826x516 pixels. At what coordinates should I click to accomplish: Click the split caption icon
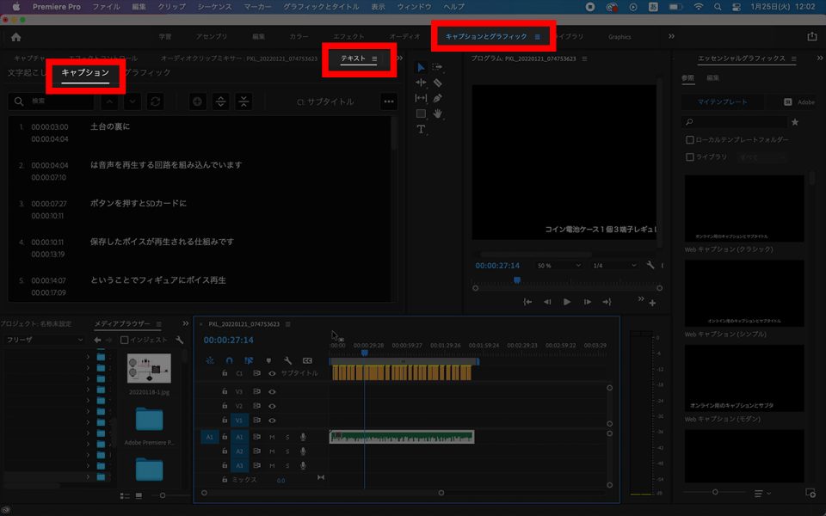[221, 101]
